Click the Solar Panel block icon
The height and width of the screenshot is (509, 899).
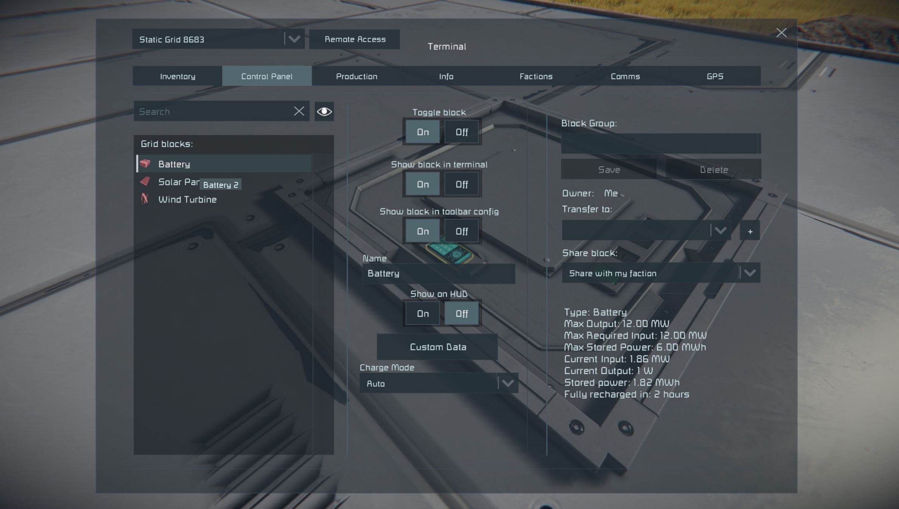point(145,181)
